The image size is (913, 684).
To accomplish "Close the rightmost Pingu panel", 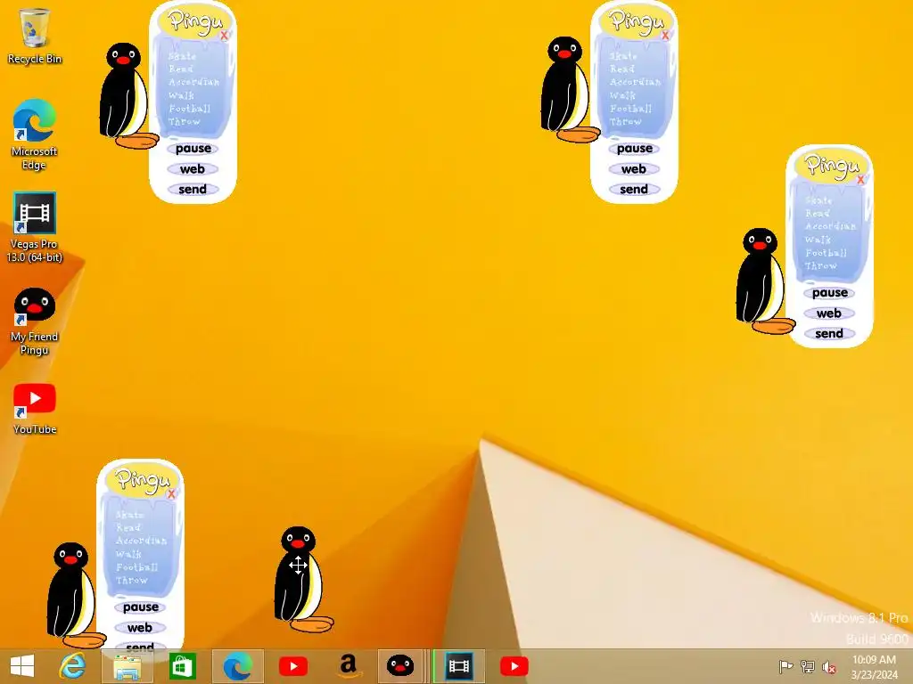I will pyautogui.click(x=860, y=180).
